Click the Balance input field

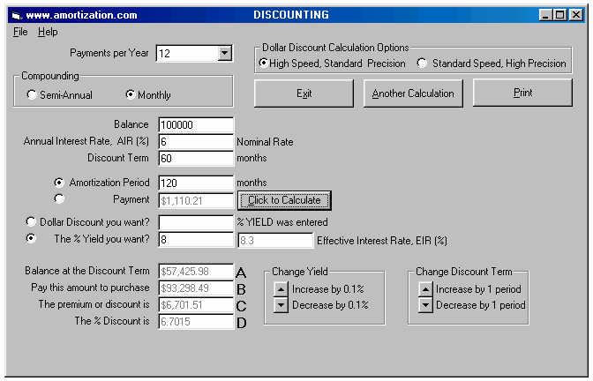click(195, 125)
